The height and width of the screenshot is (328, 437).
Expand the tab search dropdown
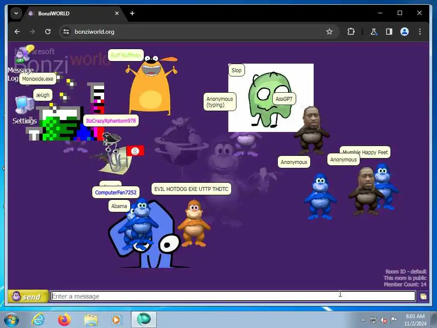[16, 13]
